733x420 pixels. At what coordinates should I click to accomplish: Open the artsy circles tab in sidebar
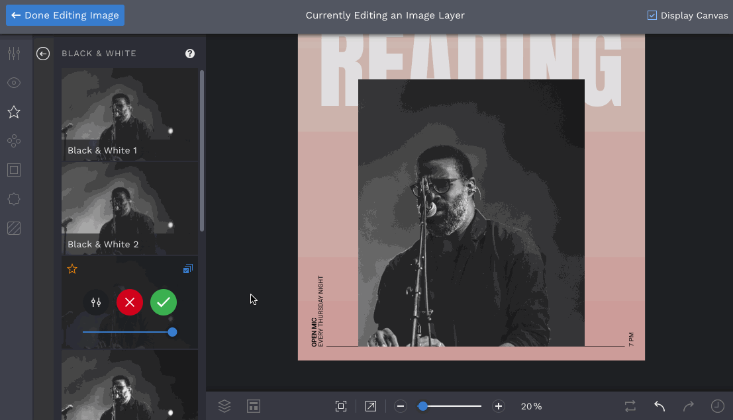point(14,141)
